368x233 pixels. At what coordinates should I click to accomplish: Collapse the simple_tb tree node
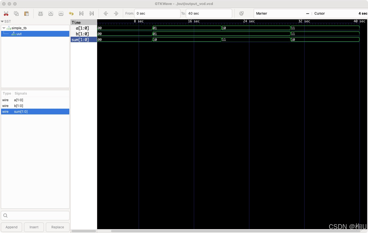click(4, 28)
